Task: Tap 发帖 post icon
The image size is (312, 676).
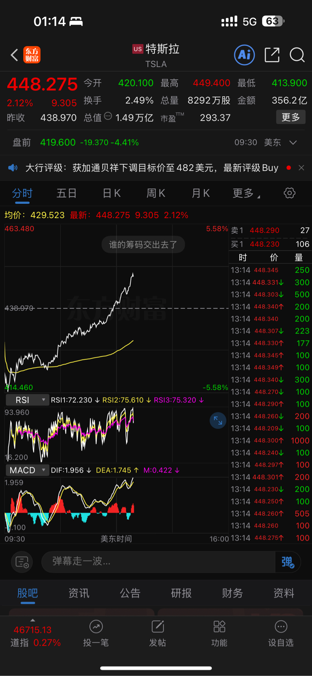Action: point(158,634)
